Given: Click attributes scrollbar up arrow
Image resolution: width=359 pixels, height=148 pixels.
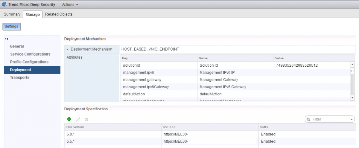Looking at the screenshot, I should 352,64.
